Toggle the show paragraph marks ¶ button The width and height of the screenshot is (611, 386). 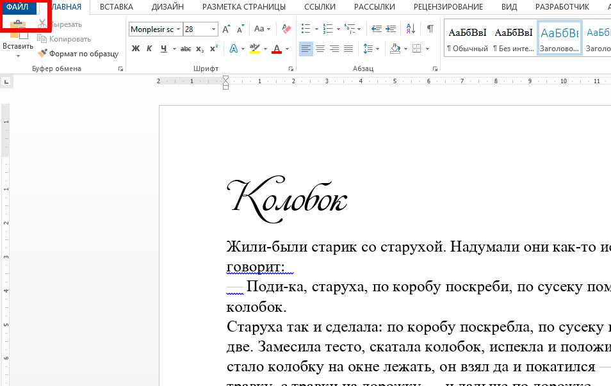[430, 29]
